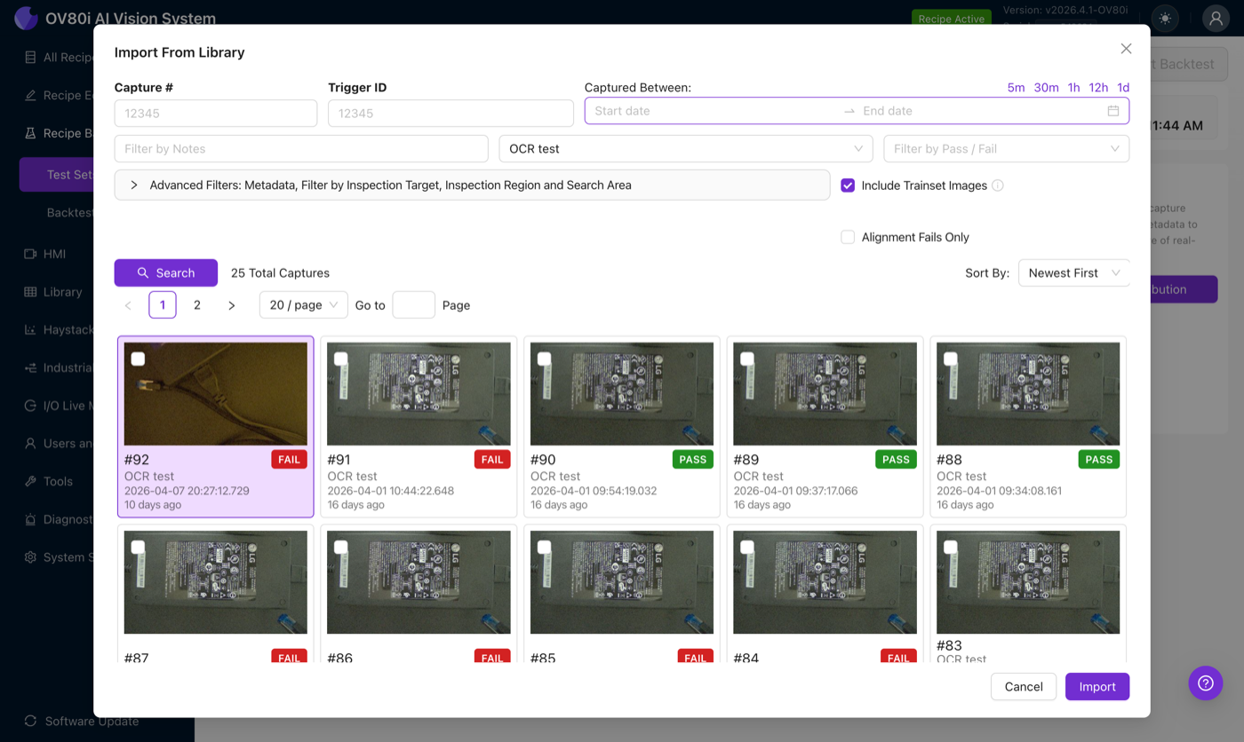Toggle the light/dark theme sun icon
Viewport: 1244px width, 742px height.
(1165, 19)
